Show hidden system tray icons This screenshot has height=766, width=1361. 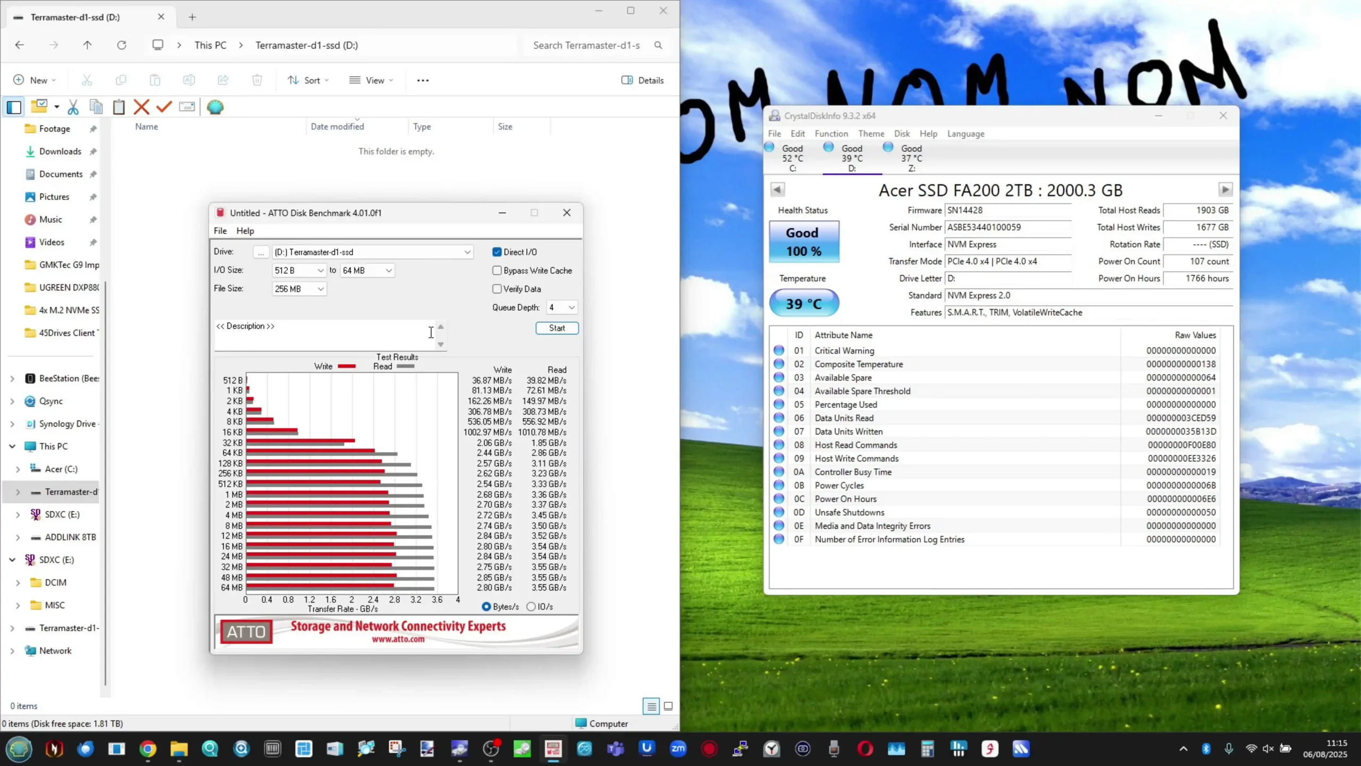[x=1183, y=749]
